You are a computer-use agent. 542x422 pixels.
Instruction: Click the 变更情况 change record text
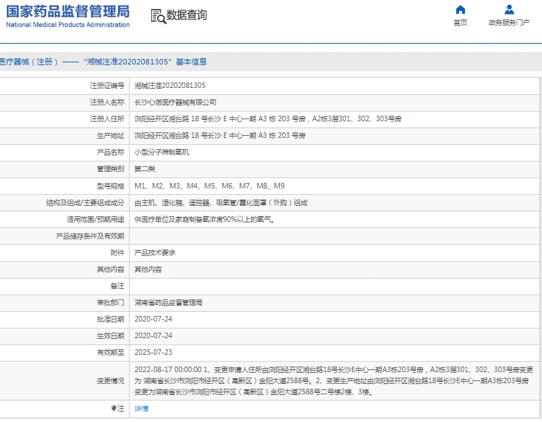coord(333,380)
